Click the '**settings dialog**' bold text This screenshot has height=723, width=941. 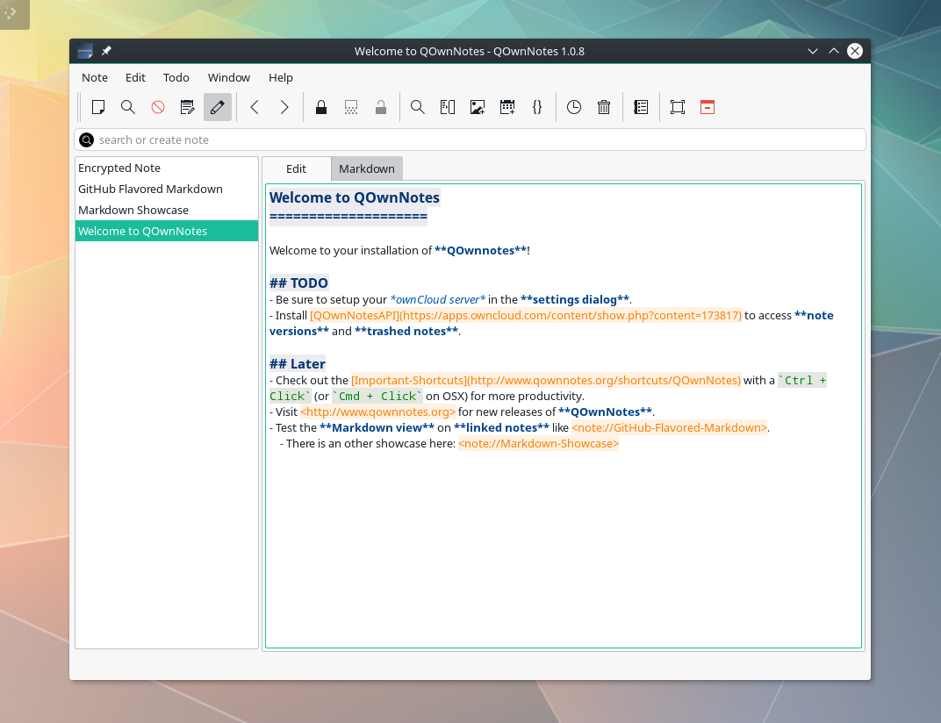click(x=575, y=299)
